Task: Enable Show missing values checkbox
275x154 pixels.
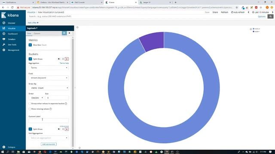Action: click(30, 109)
